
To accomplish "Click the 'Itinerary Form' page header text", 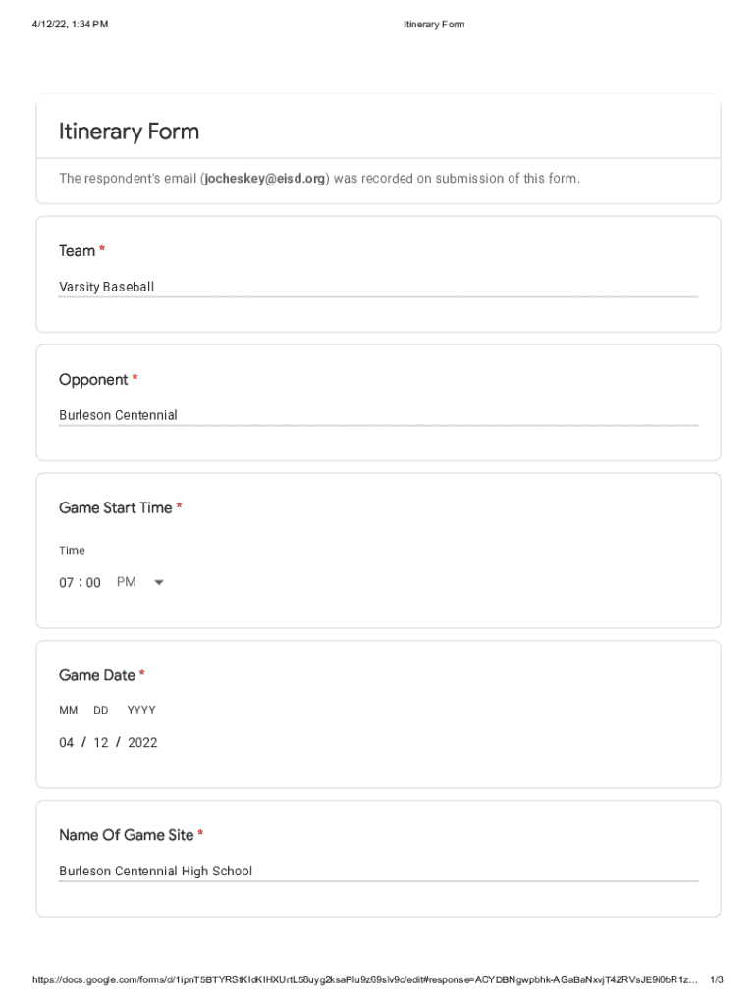I will [x=434, y=25].
